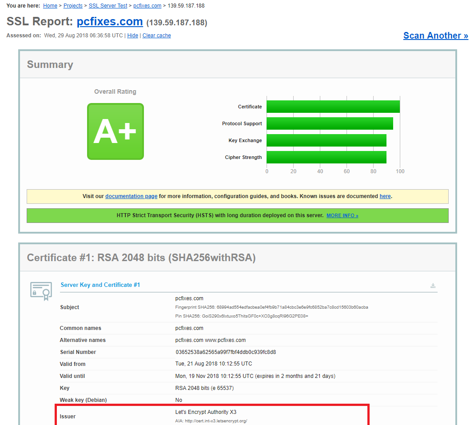The width and height of the screenshot is (474, 425).
Task: Click the A+ overall rating badge
Action: (x=116, y=131)
